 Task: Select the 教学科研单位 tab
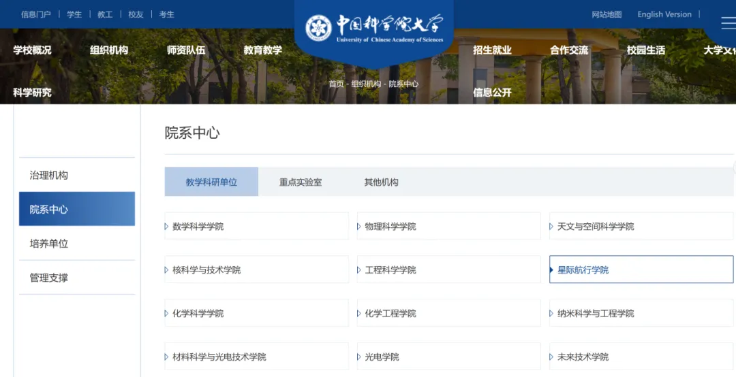[211, 182]
